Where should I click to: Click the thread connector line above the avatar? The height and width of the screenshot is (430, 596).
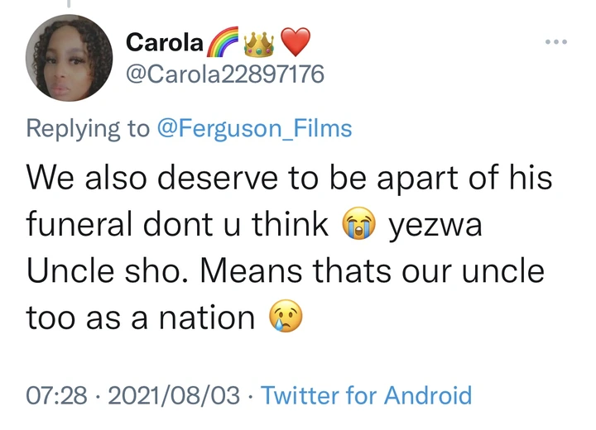pyautogui.click(x=69, y=4)
